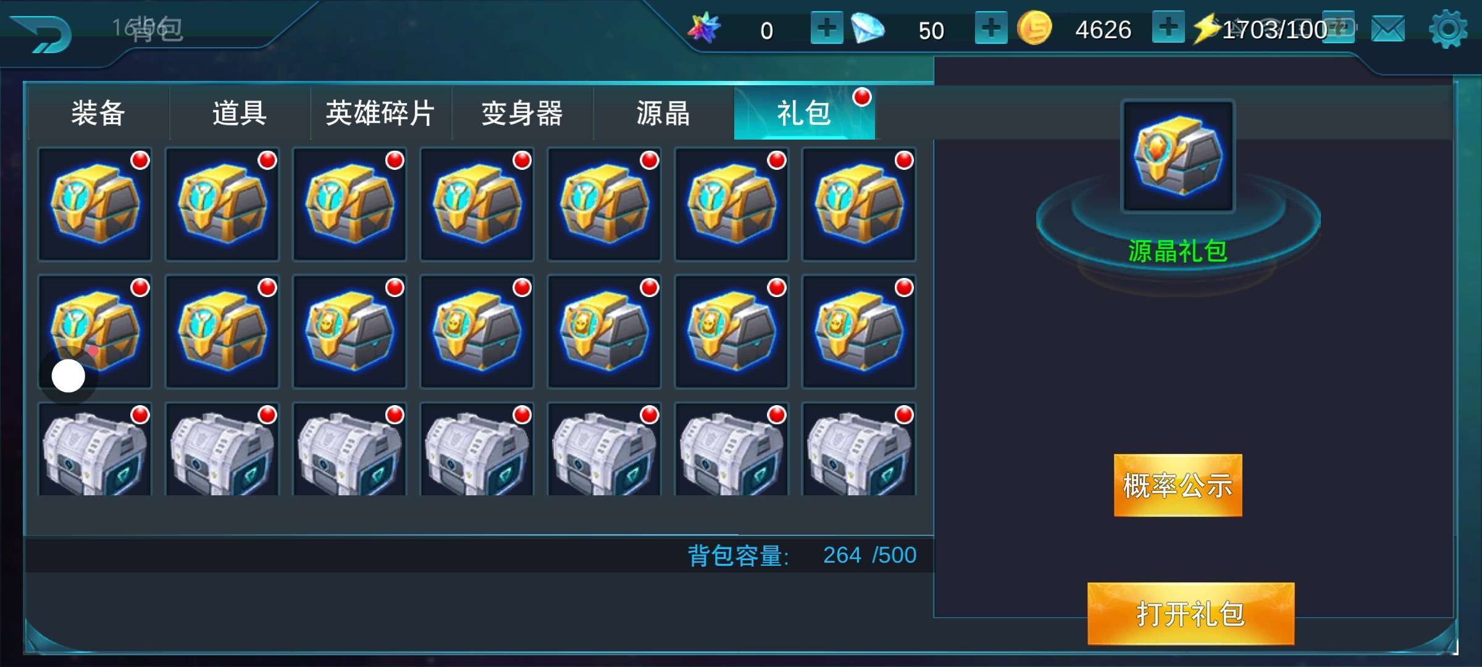Select the last white chest in third row

858,450
